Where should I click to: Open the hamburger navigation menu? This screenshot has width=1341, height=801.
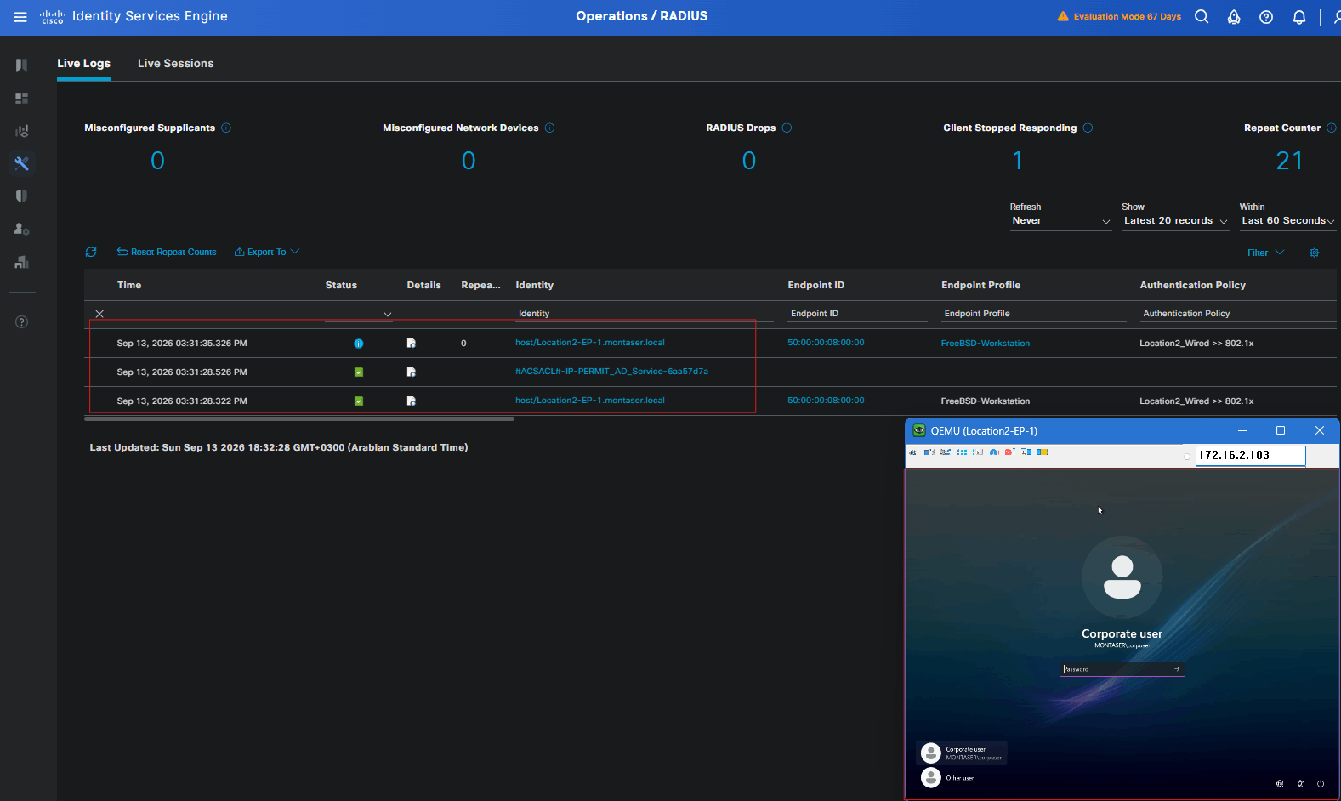click(x=20, y=17)
